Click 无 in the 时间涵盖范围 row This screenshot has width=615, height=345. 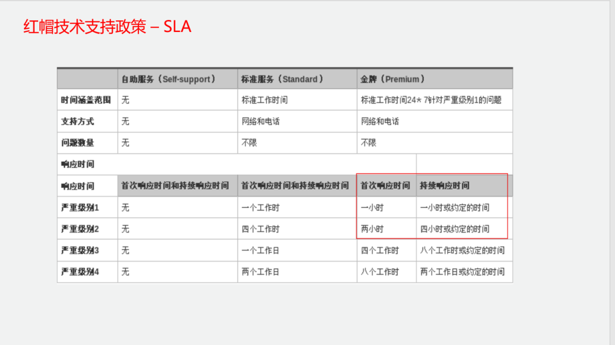coord(125,100)
